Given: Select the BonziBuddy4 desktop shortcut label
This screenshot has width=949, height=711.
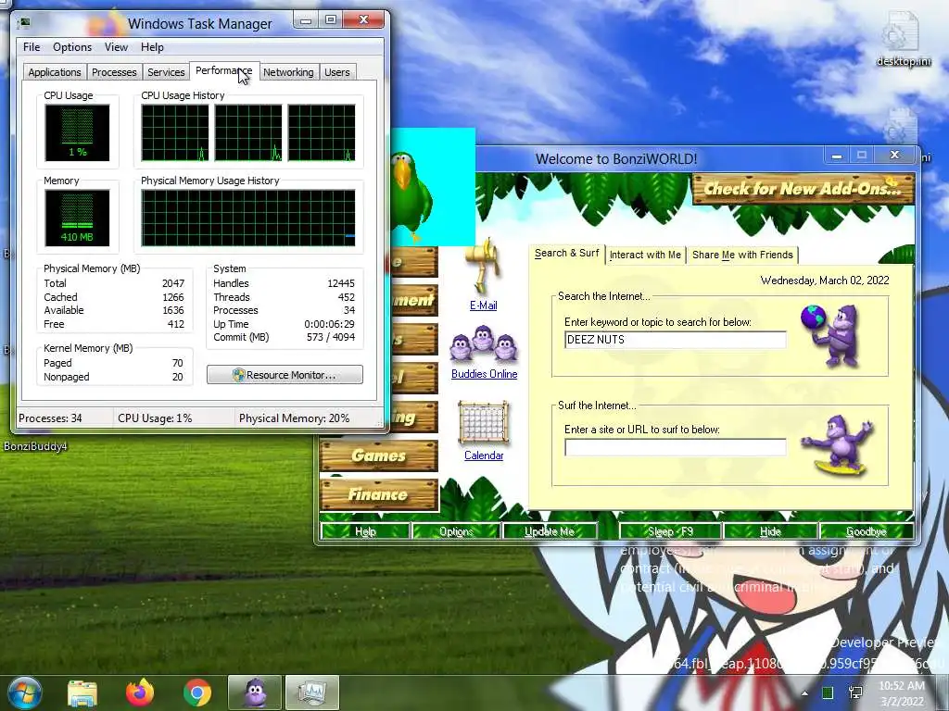Looking at the screenshot, I should coord(35,446).
